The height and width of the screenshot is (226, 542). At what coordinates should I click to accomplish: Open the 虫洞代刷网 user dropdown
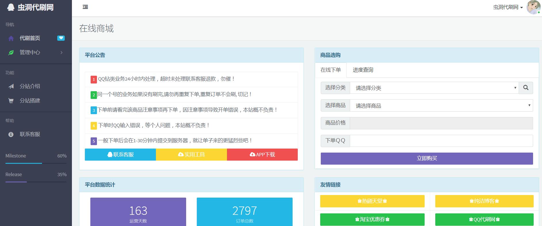point(508,7)
